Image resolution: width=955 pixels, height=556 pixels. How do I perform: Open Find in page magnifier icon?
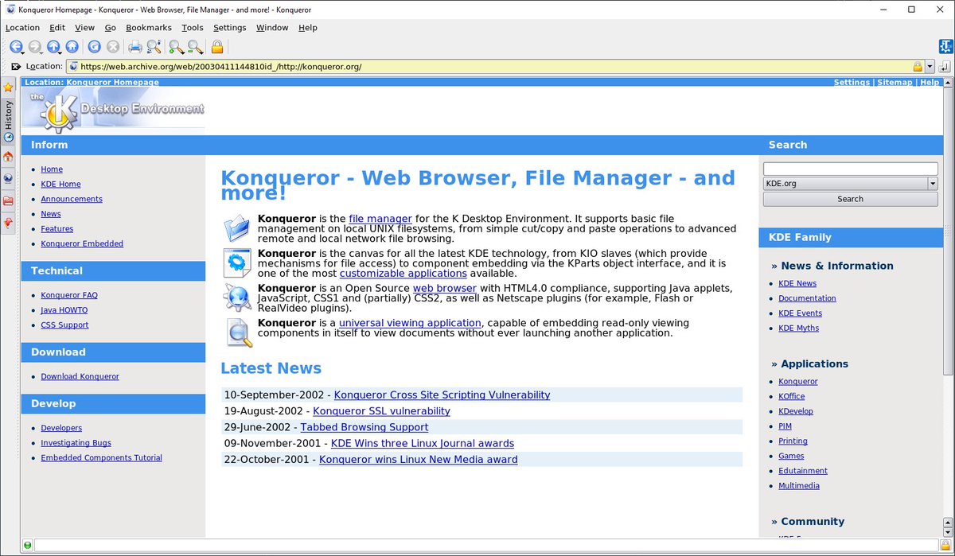[154, 47]
